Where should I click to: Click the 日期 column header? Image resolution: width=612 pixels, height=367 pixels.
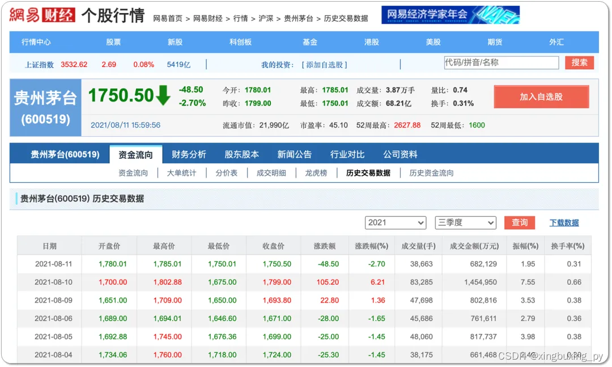[49, 246]
